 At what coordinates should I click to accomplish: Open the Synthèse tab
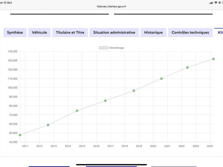[x=15, y=33]
